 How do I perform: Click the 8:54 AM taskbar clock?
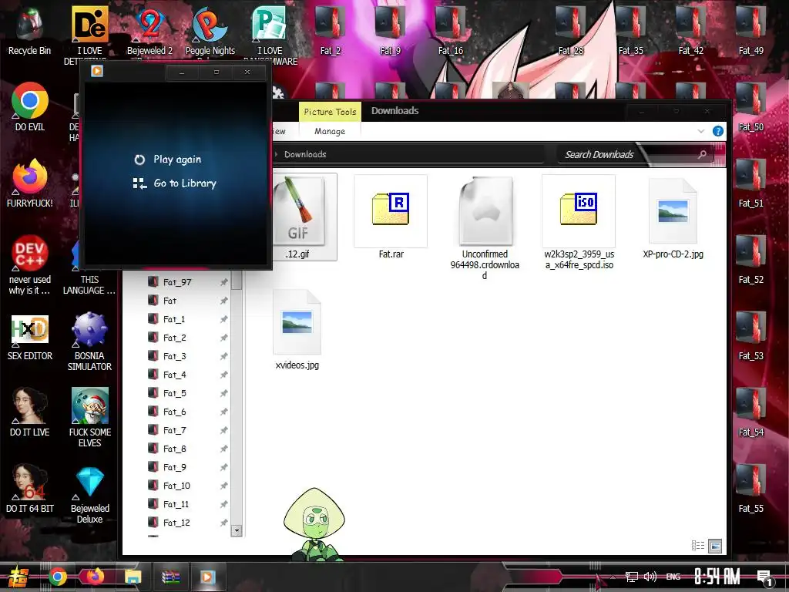click(x=717, y=577)
